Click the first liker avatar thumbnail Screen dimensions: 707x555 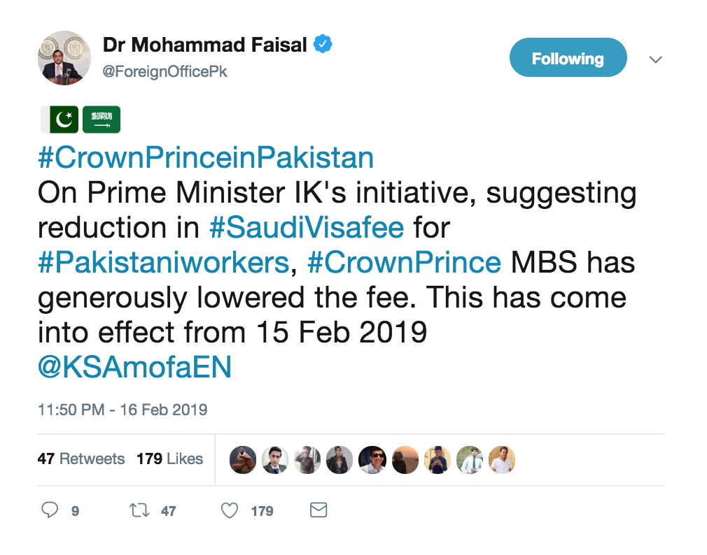point(243,459)
